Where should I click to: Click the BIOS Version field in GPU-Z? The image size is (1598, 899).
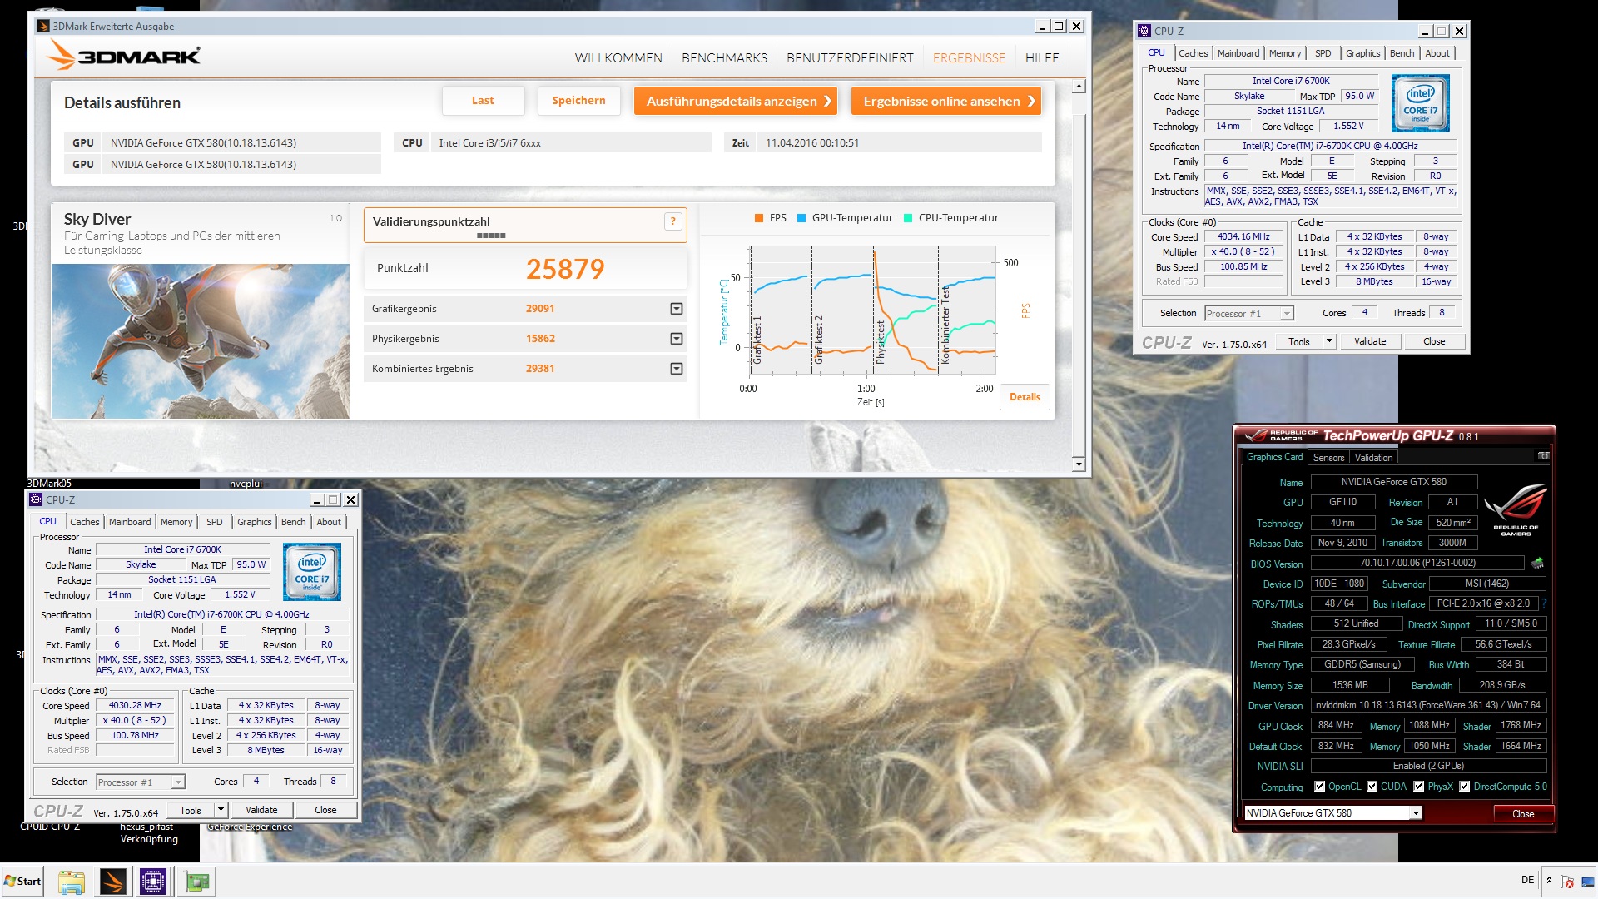1417,564
